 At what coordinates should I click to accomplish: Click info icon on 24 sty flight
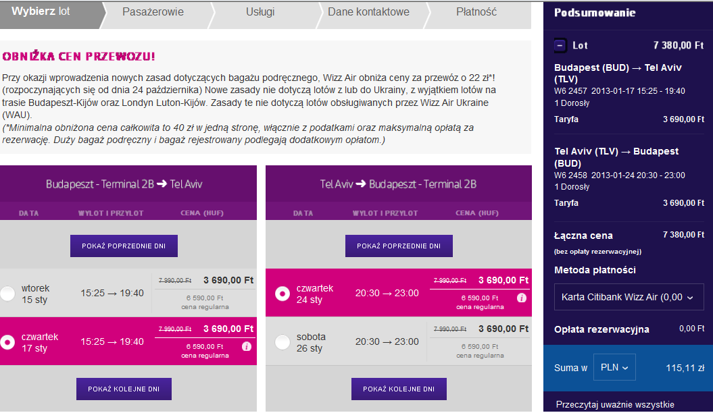pos(522,298)
